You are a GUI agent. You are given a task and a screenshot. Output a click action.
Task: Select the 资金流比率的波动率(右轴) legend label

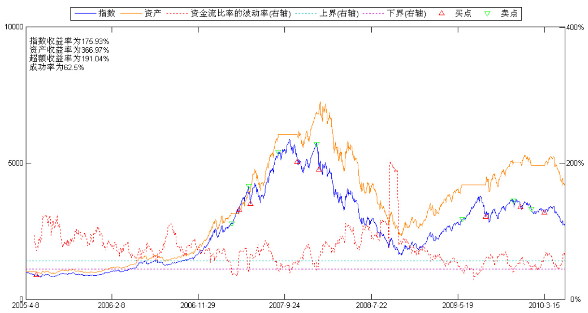pos(241,14)
